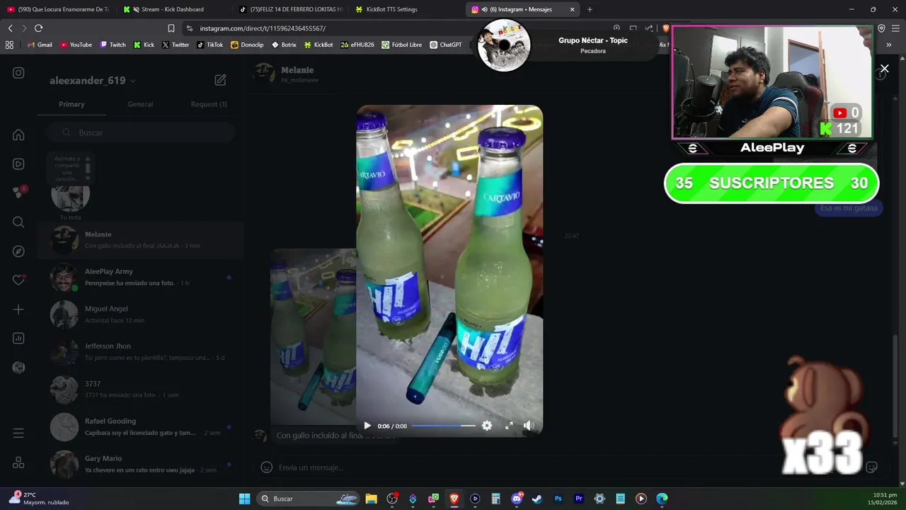Switch to KickBot TTS Settings tab
Image resolution: width=906 pixels, height=510 pixels.
click(x=406, y=9)
